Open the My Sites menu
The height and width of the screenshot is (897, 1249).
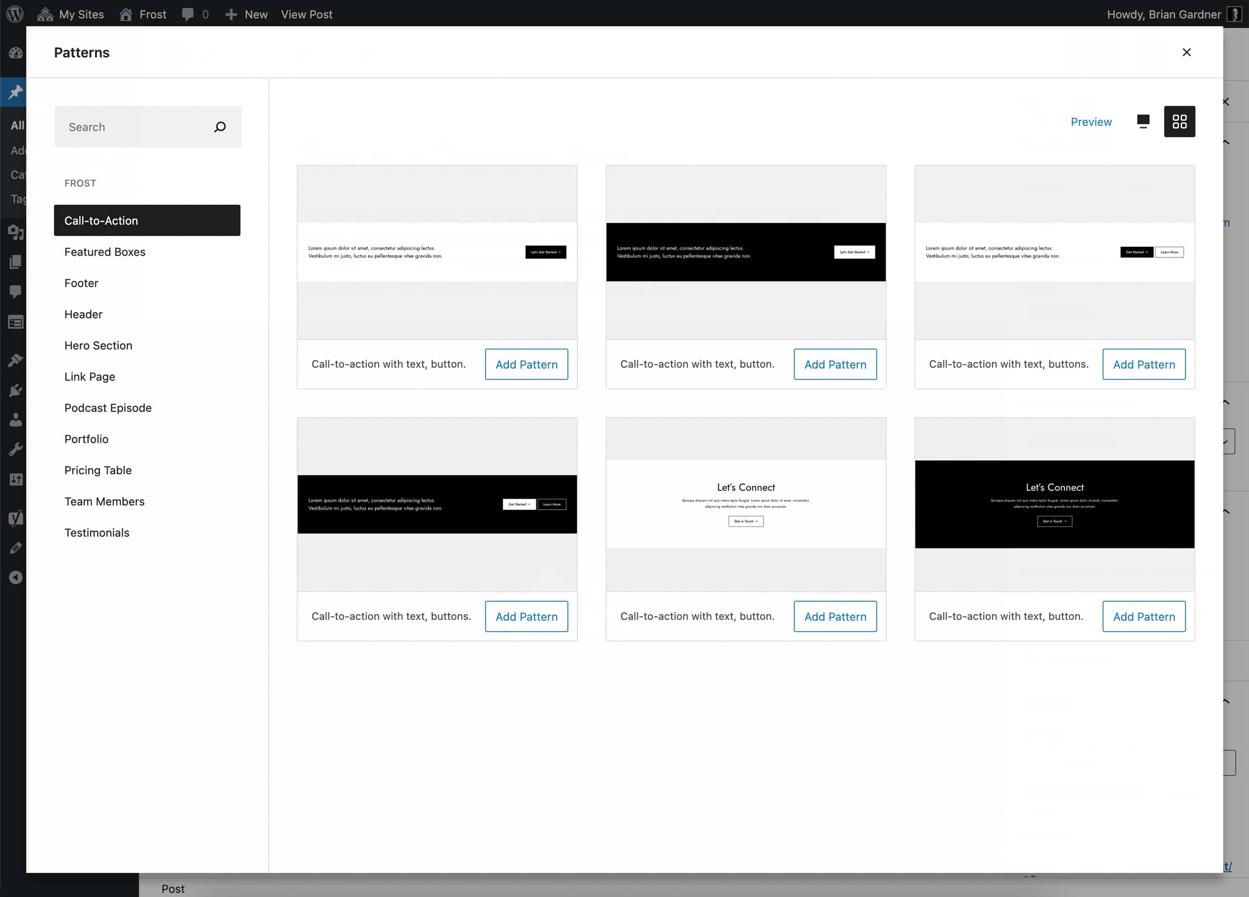70,14
